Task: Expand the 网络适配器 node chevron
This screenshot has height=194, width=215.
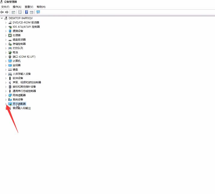Action: click(6, 95)
